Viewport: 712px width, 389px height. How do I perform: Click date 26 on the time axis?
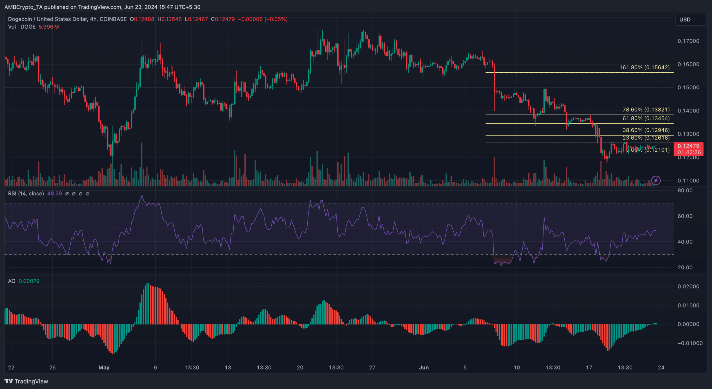[x=52, y=367]
